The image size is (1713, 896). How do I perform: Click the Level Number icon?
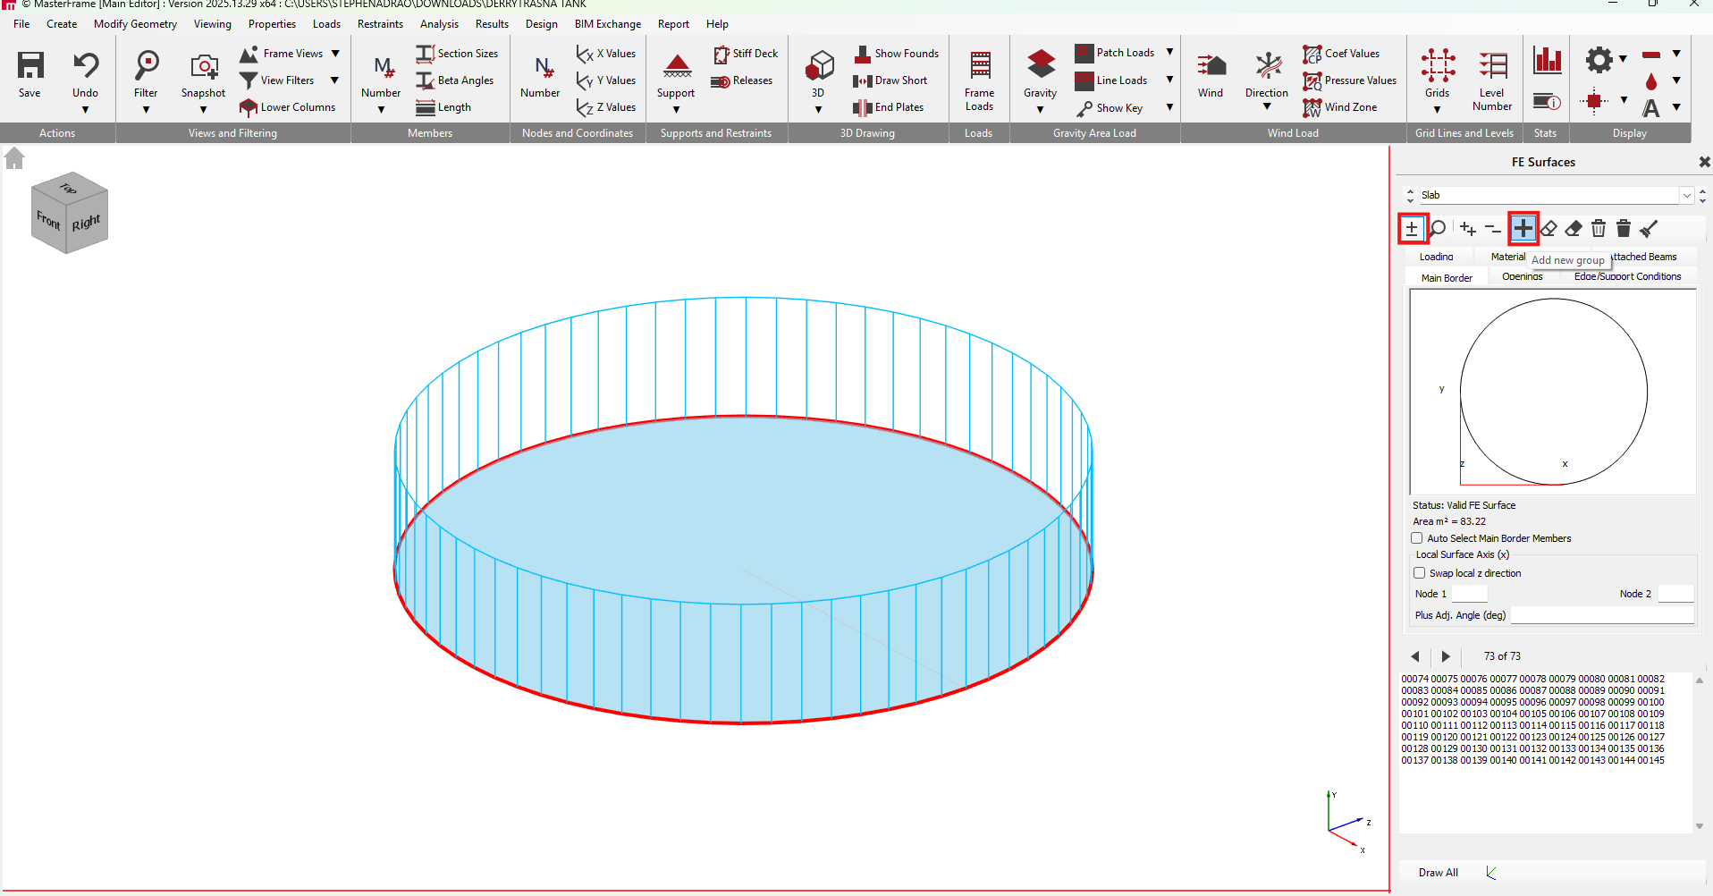pyautogui.click(x=1491, y=67)
